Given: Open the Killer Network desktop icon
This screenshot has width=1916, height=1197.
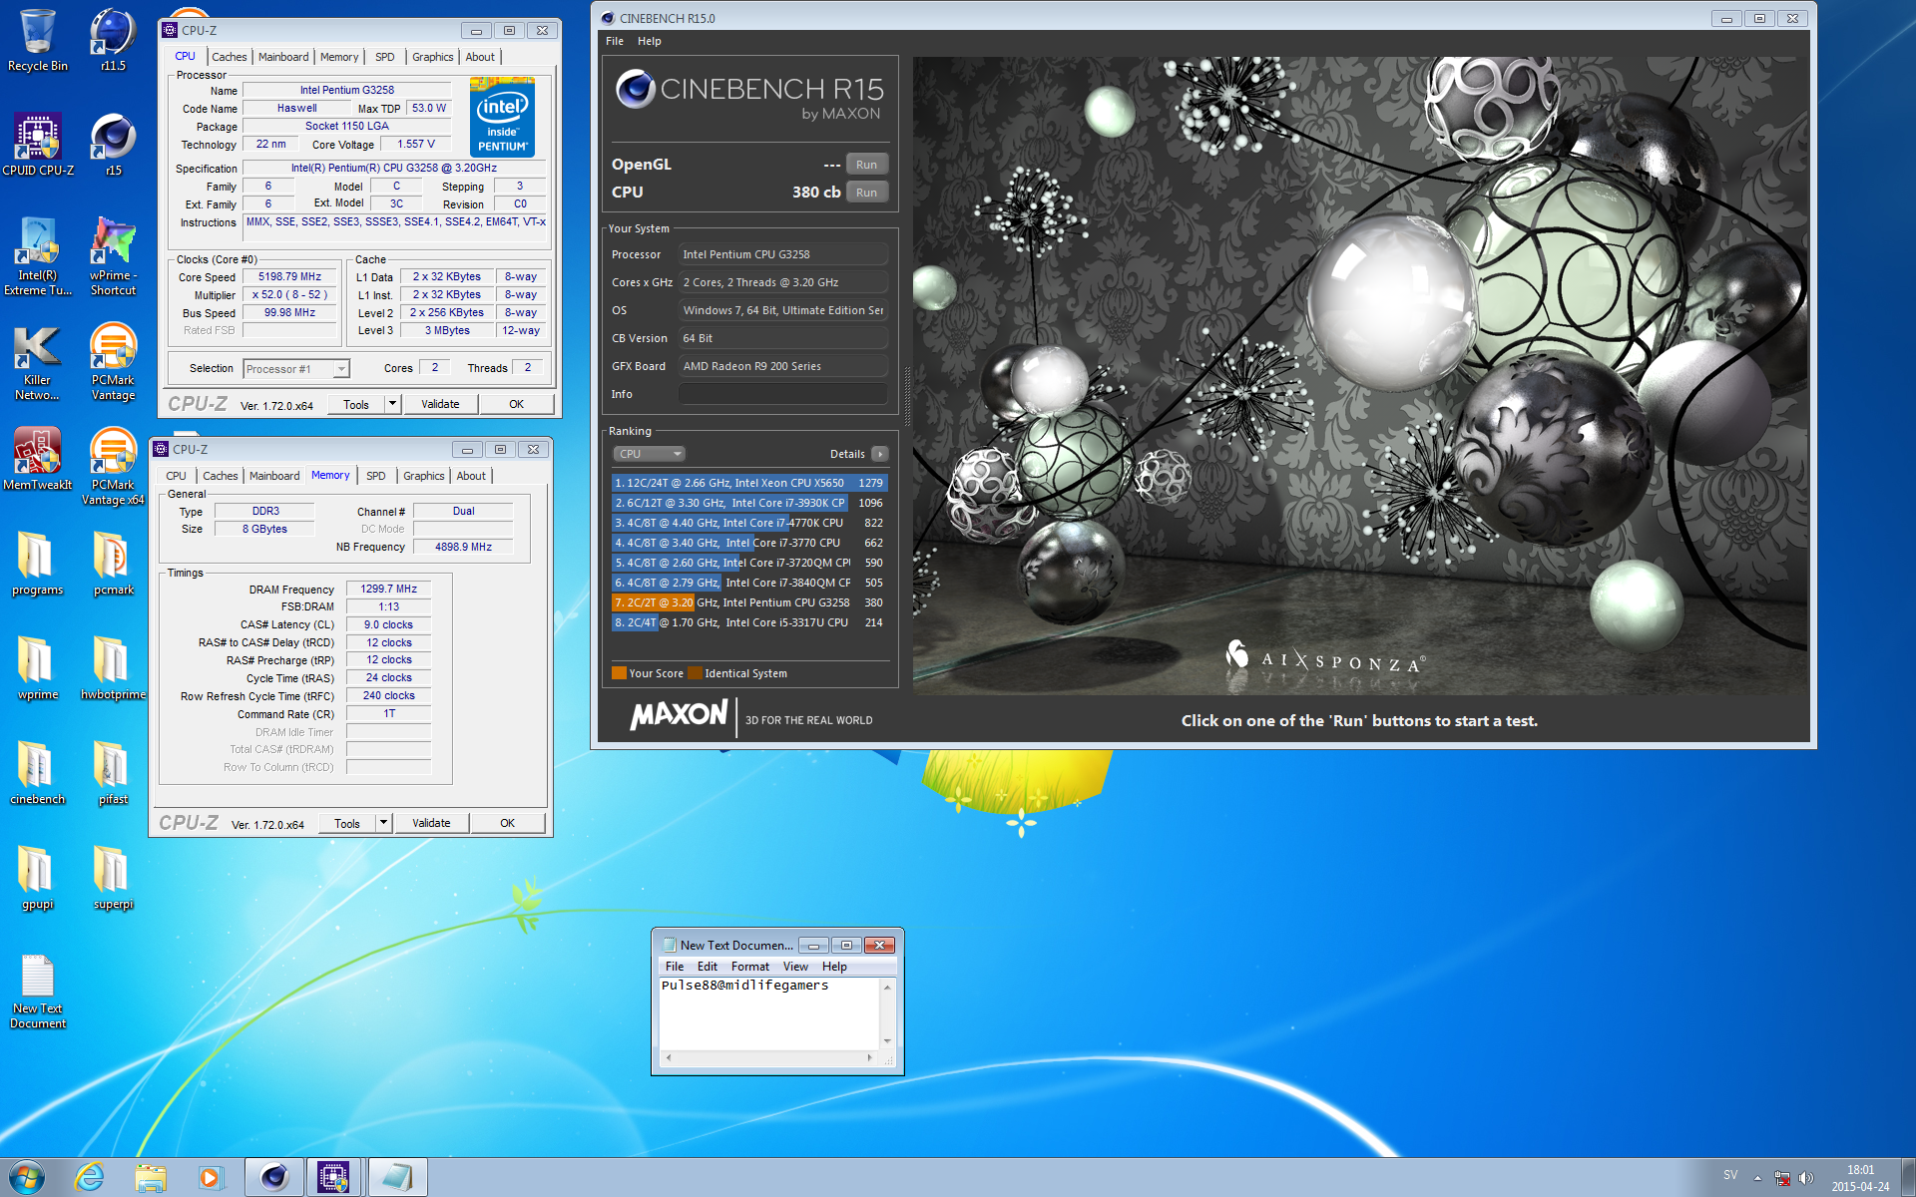Looking at the screenshot, I should [x=38, y=362].
